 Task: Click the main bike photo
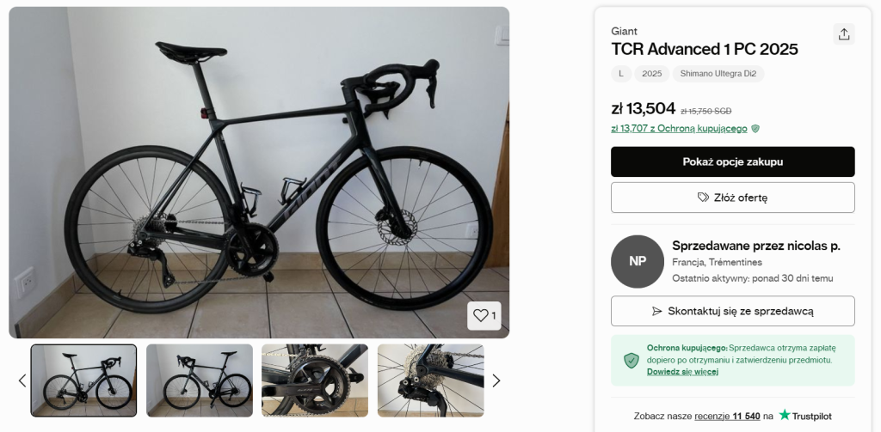(259, 172)
